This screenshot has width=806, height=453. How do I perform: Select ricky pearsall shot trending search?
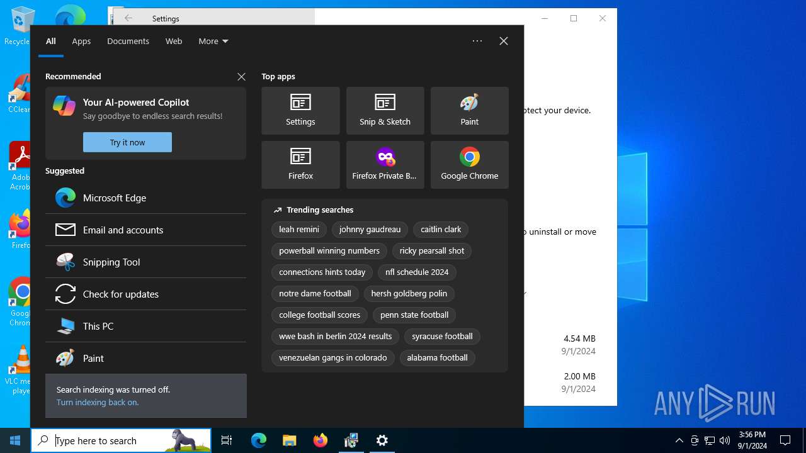(x=432, y=250)
